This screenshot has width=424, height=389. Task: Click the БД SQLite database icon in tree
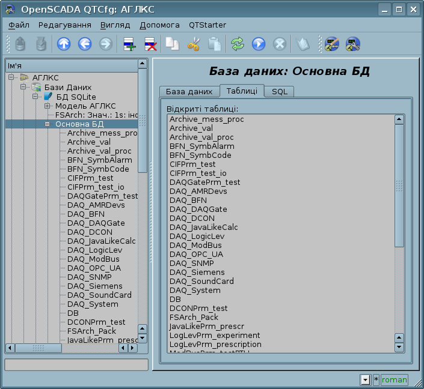tap(48, 97)
